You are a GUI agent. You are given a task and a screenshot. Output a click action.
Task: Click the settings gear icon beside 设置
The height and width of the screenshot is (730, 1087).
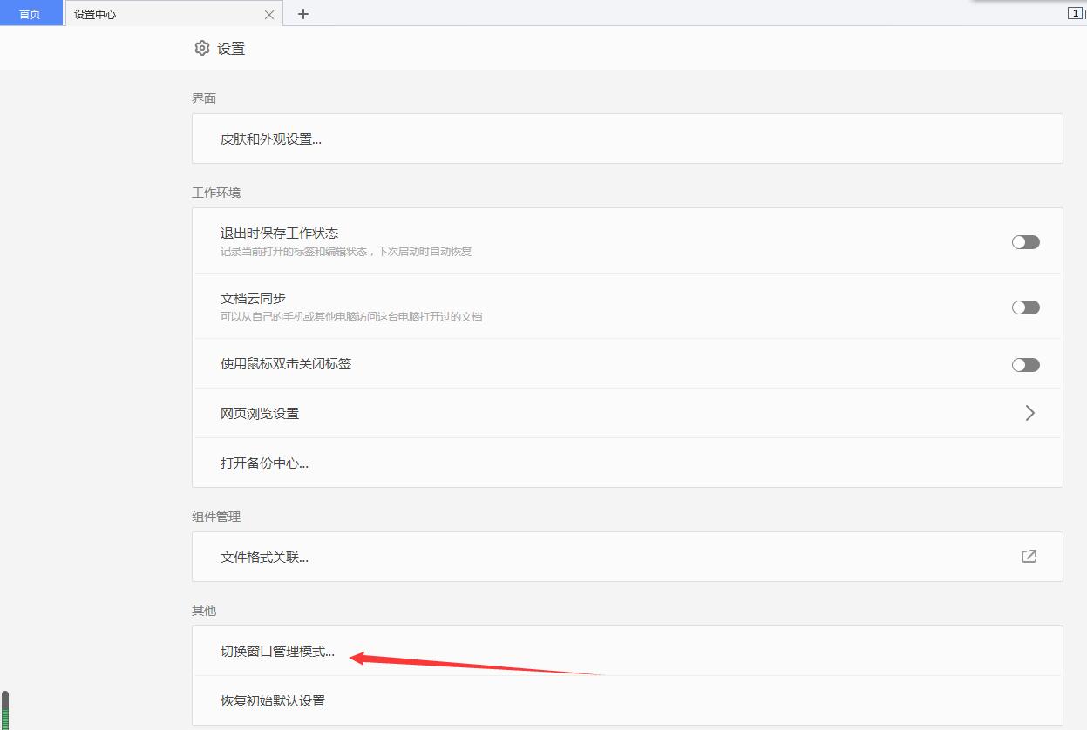(x=203, y=48)
